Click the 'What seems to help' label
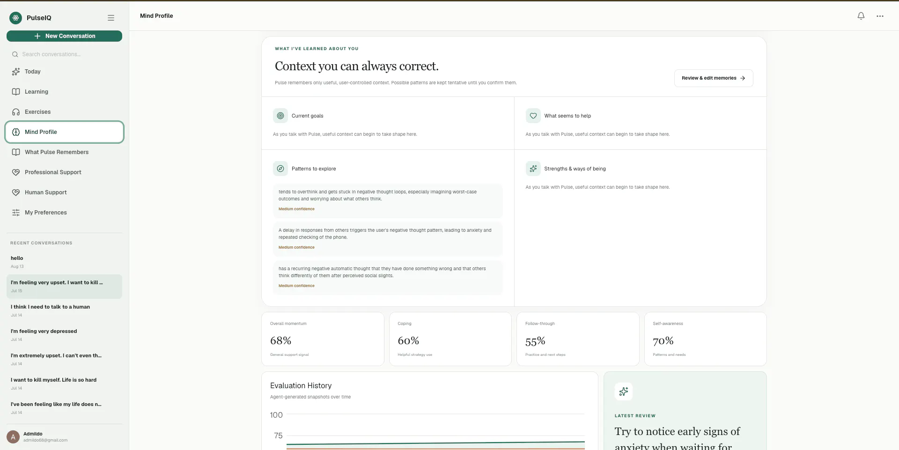Viewport: 899px width, 450px height. pyautogui.click(x=567, y=116)
